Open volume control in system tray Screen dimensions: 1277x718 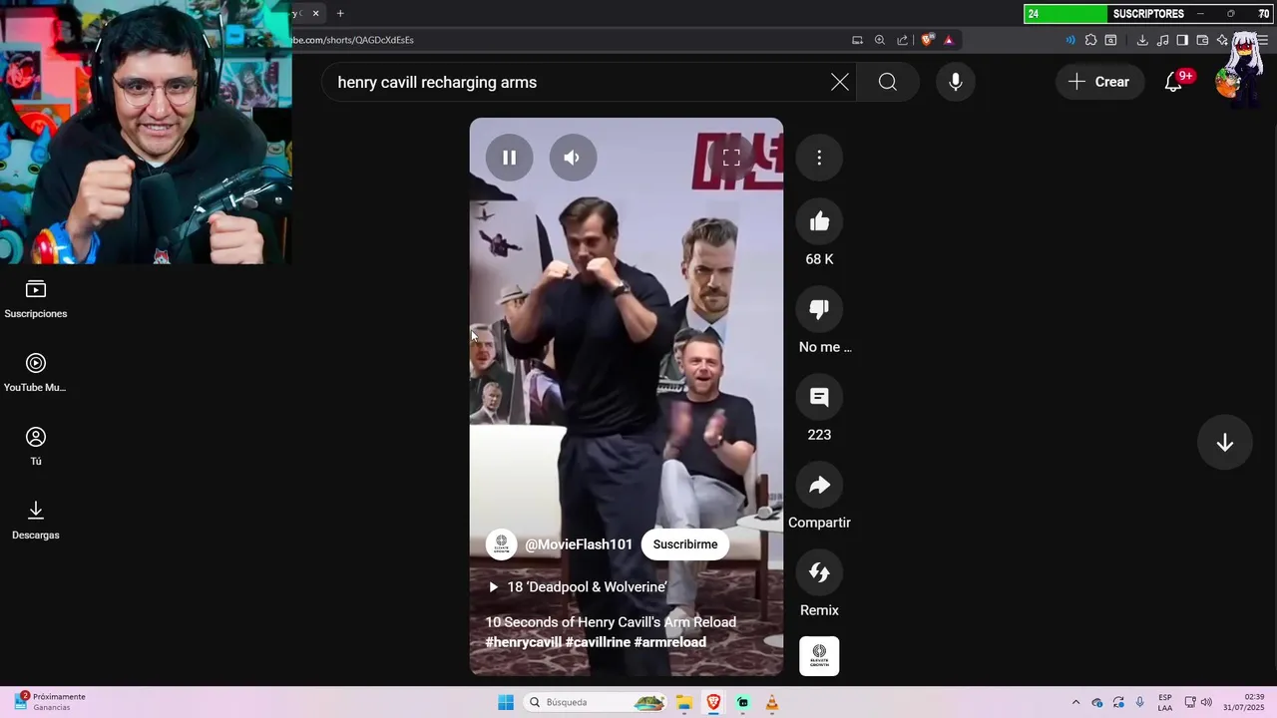[1206, 702]
